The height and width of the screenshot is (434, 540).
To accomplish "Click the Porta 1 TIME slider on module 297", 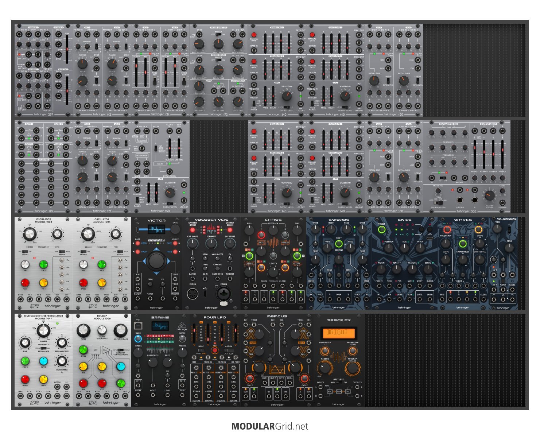I will (x=67, y=49).
